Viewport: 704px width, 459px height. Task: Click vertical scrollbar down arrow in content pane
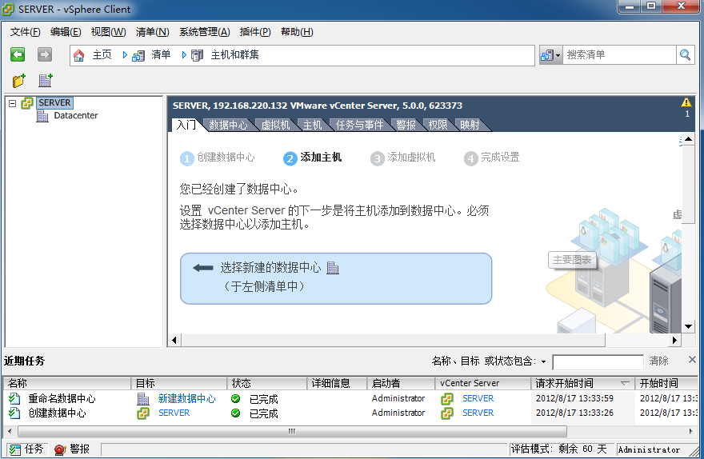(x=688, y=326)
